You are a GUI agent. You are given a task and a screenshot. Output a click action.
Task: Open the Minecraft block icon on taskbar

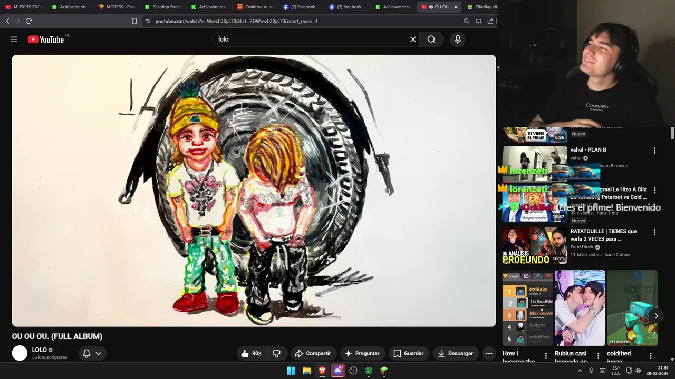pos(384,371)
